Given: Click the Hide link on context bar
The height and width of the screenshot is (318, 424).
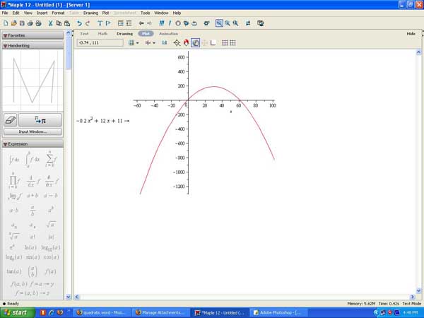Looking at the screenshot, I should tap(411, 33).
